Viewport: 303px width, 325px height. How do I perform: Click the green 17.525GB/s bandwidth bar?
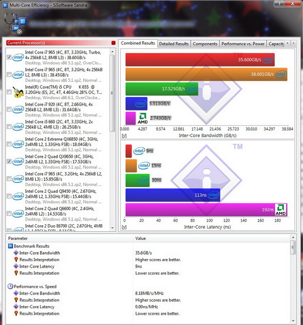coord(162,89)
